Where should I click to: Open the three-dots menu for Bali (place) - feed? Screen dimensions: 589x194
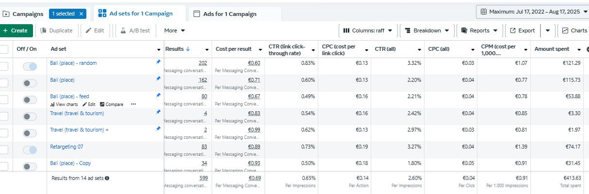point(133,104)
